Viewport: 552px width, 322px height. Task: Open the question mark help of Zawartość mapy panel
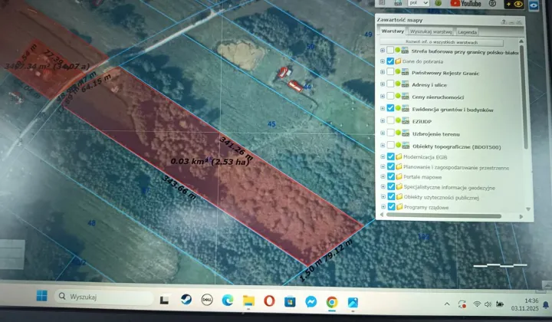(504, 21)
